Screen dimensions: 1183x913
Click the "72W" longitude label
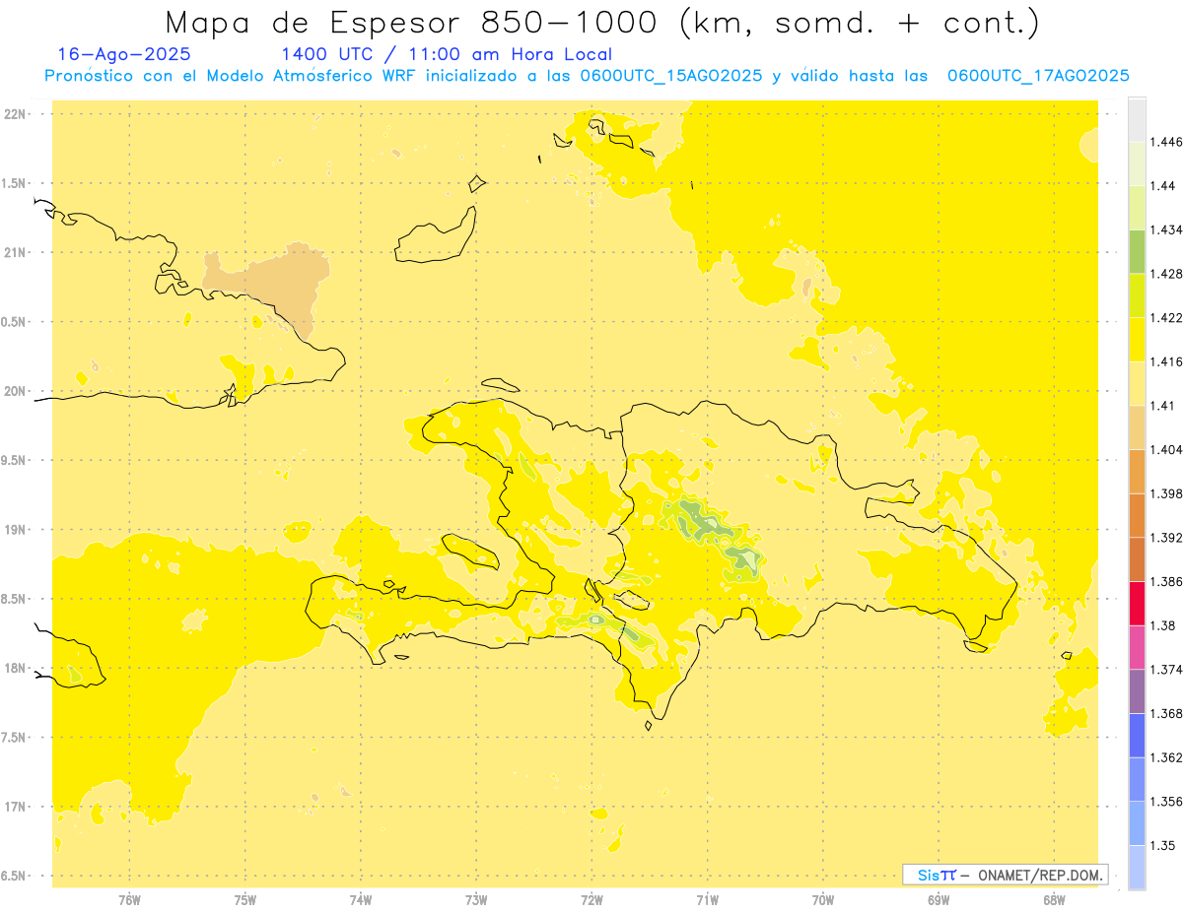tap(591, 899)
